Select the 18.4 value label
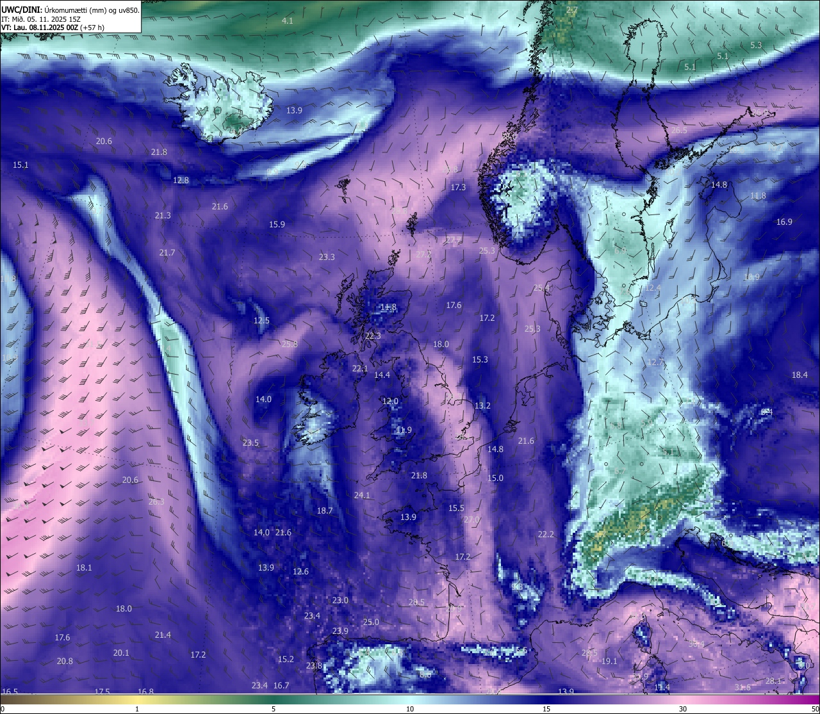Screen dimensions: 820x714 (x=799, y=375)
